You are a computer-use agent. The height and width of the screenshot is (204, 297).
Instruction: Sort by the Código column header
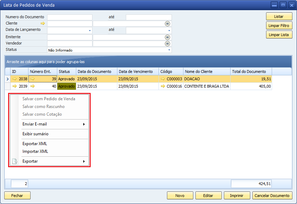pos(171,72)
